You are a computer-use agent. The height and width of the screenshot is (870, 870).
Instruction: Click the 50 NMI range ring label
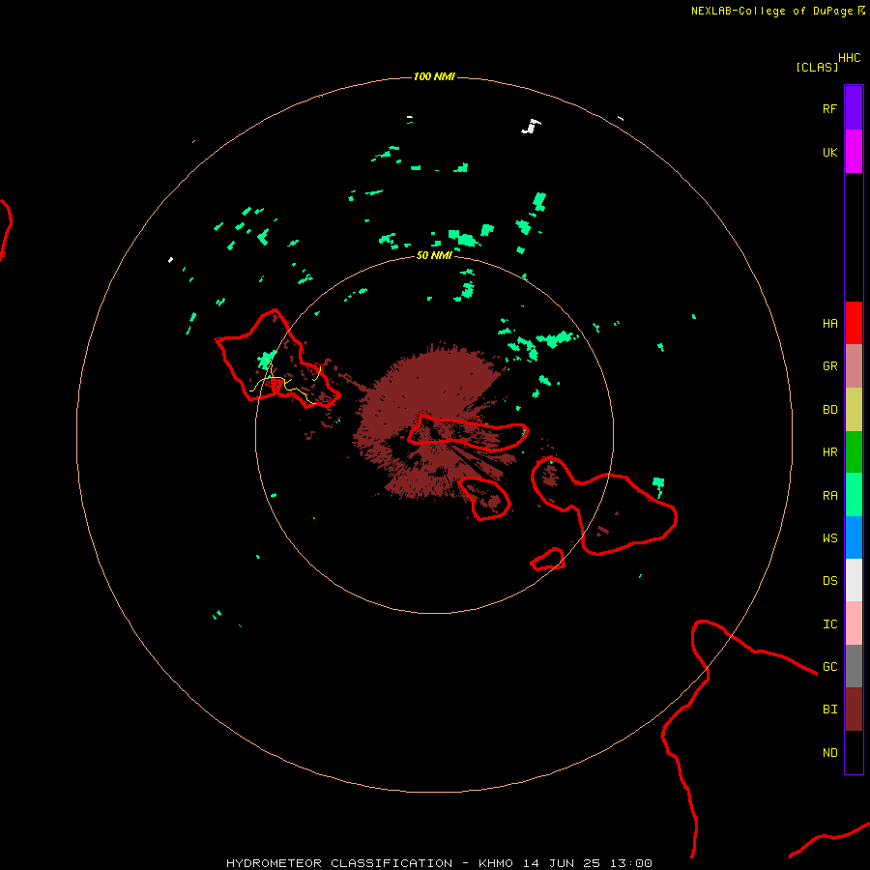click(x=434, y=255)
